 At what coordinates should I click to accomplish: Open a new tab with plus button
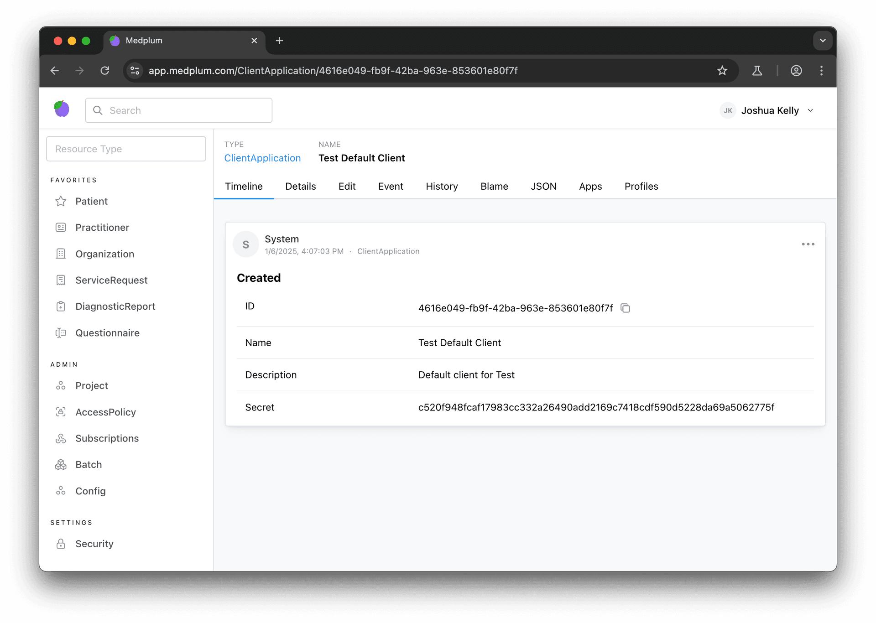pyautogui.click(x=279, y=41)
